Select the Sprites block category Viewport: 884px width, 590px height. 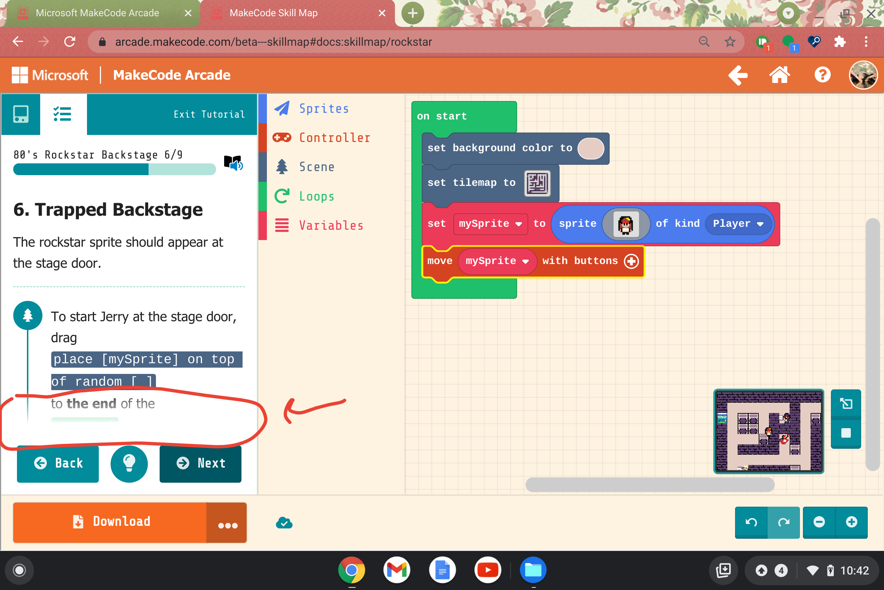(x=324, y=108)
